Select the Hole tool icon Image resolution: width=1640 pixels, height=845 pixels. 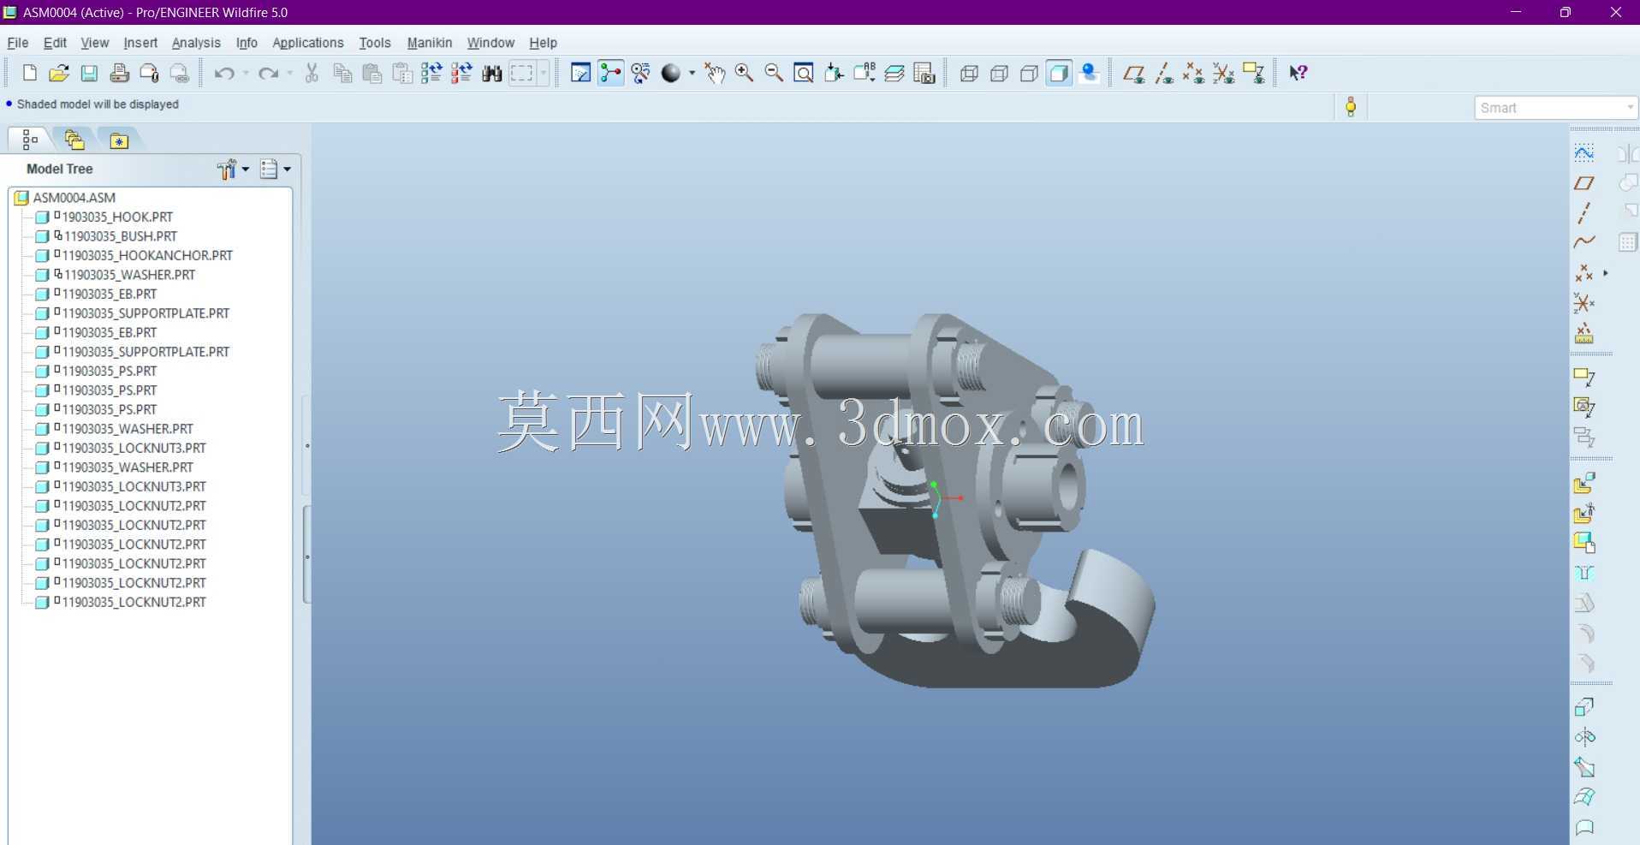click(x=1584, y=573)
